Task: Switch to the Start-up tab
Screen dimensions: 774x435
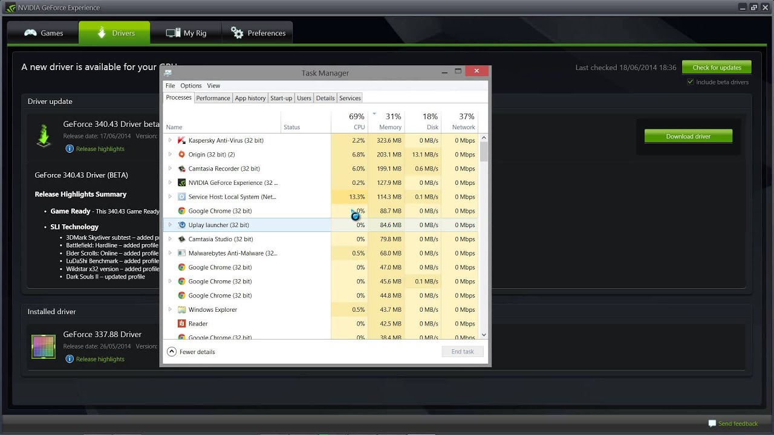Action: (x=281, y=98)
